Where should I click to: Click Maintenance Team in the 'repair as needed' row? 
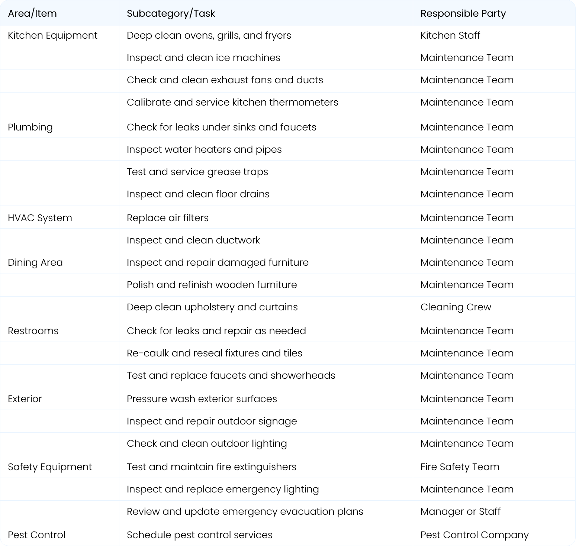tap(467, 331)
